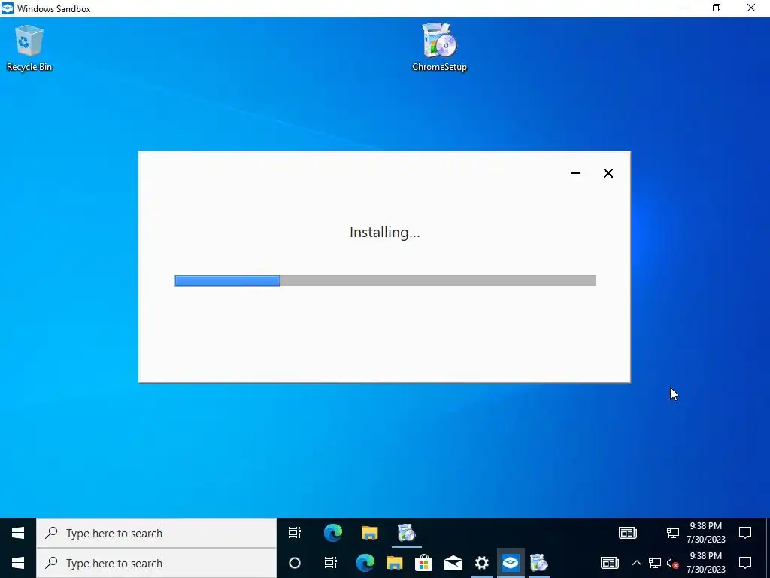770x578 pixels.
Task: Open File Explorer in the sandbox taskbar
Action: [x=370, y=533]
